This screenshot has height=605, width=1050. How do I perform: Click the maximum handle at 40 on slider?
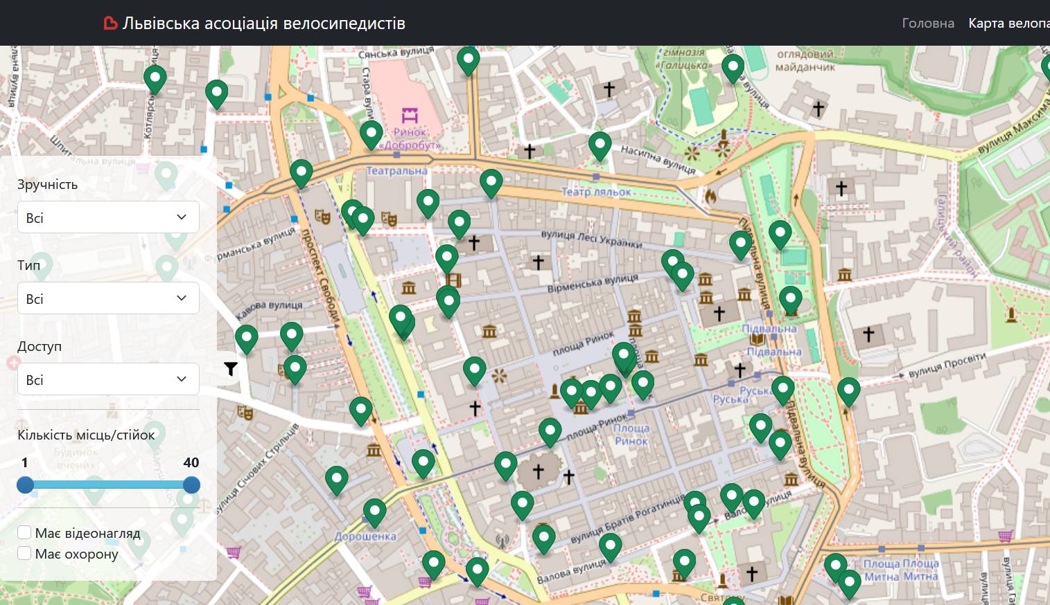[x=191, y=485]
